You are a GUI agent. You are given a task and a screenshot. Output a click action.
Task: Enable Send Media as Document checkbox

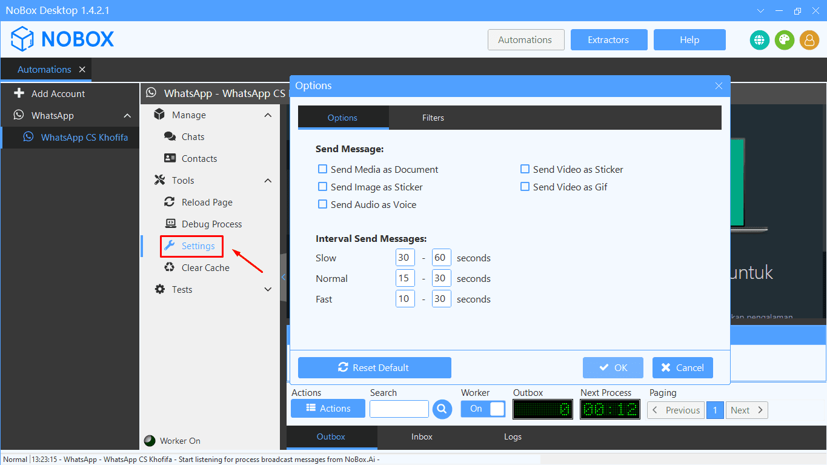coord(323,170)
